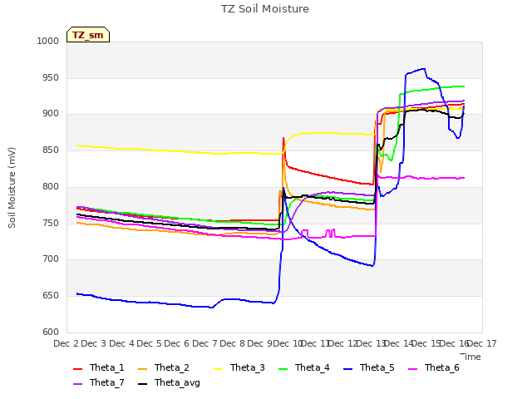
Task: Click the Theta_1 red spike on Dec 9
Action: (283, 138)
